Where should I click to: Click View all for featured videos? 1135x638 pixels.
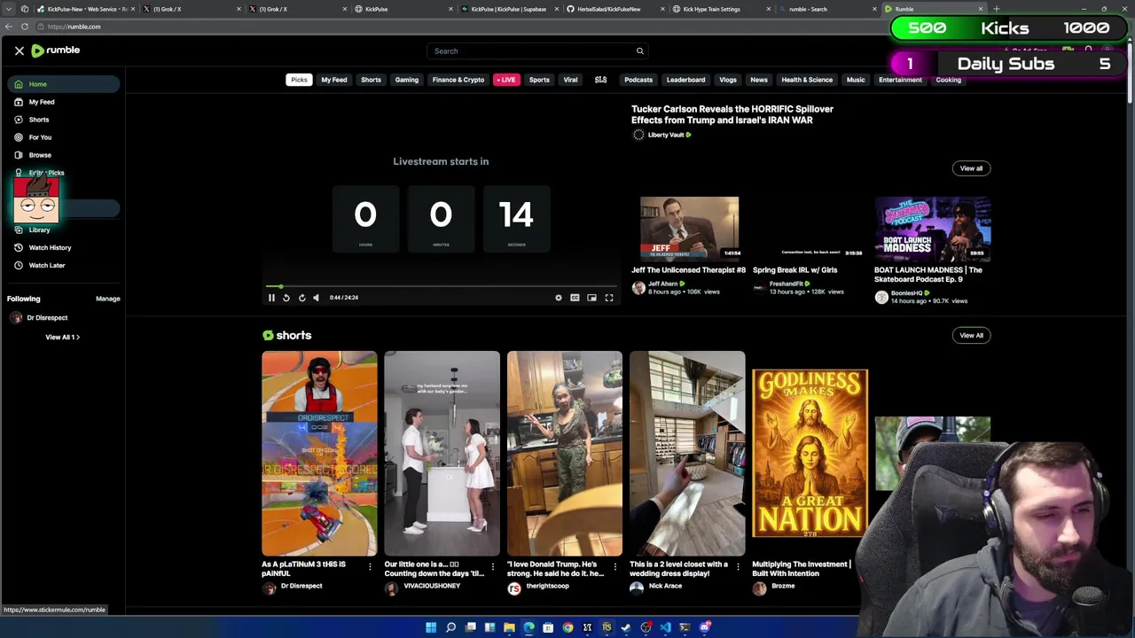[x=971, y=168]
